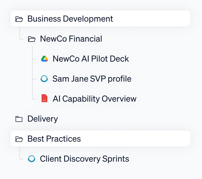Select the Delivery folder name text
This screenshot has height=179, width=202.
42,119
